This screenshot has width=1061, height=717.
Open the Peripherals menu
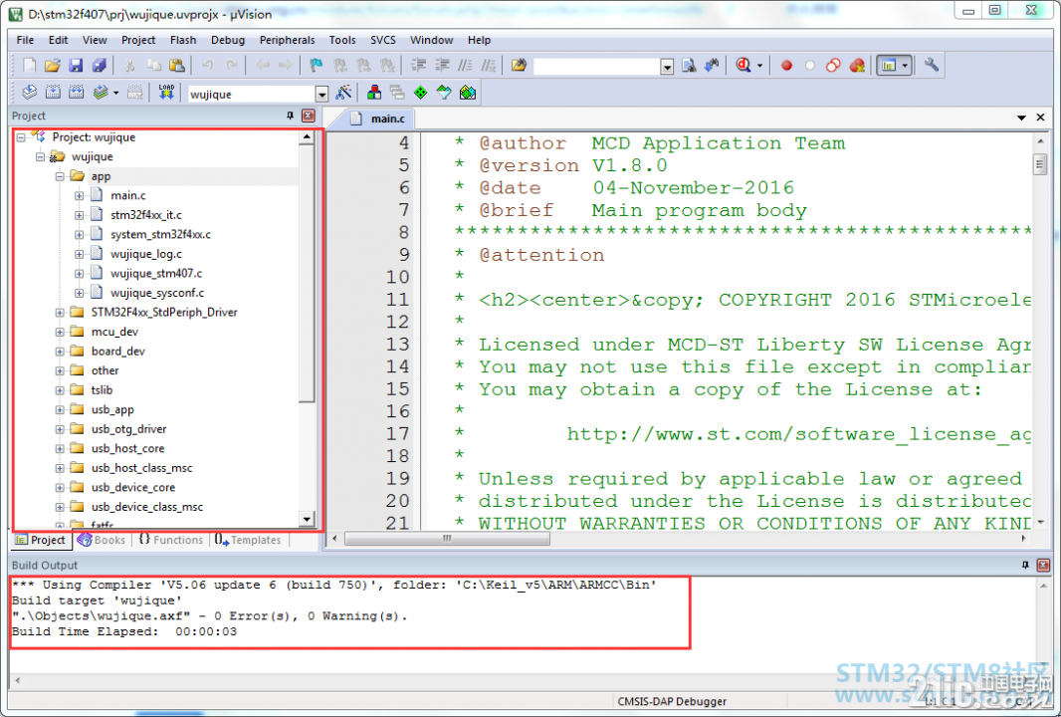click(287, 40)
